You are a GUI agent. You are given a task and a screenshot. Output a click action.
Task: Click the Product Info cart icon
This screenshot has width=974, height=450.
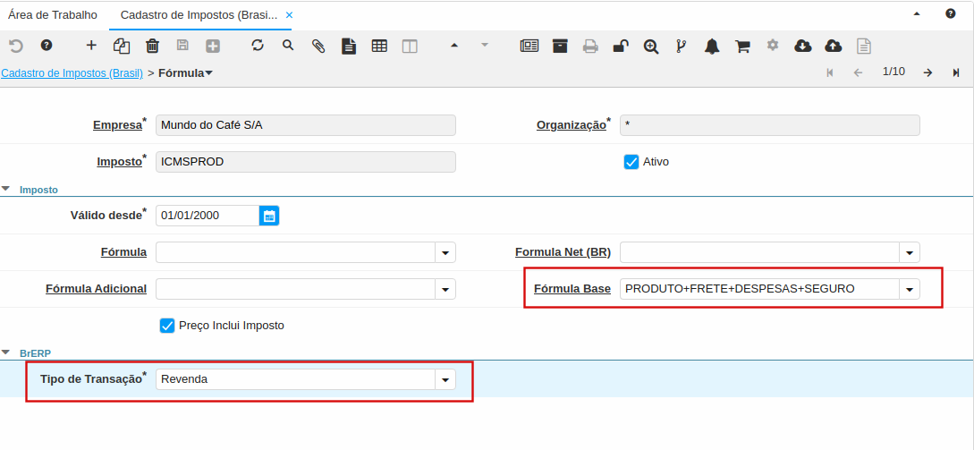point(742,46)
